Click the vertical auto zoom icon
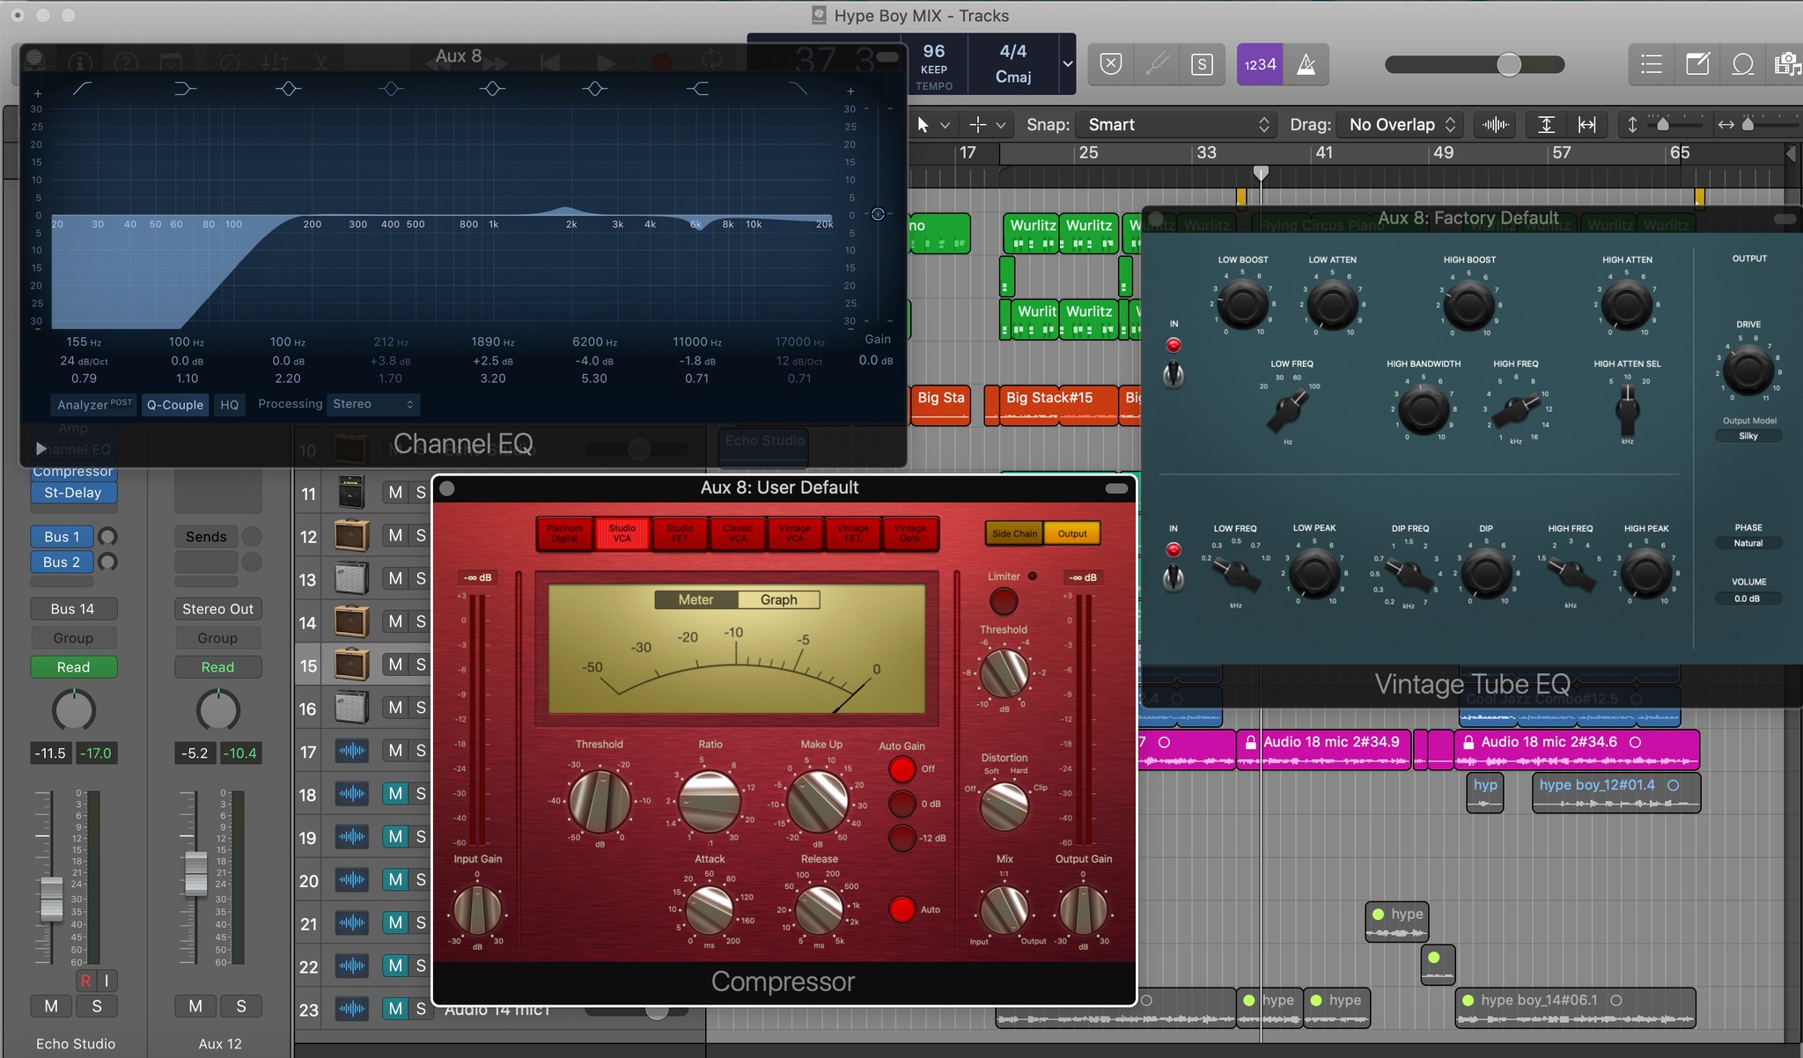The height and width of the screenshot is (1058, 1803). (1546, 125)
